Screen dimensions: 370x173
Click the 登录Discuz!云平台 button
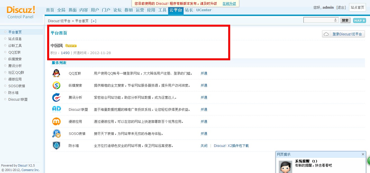(x=343, y=34)
